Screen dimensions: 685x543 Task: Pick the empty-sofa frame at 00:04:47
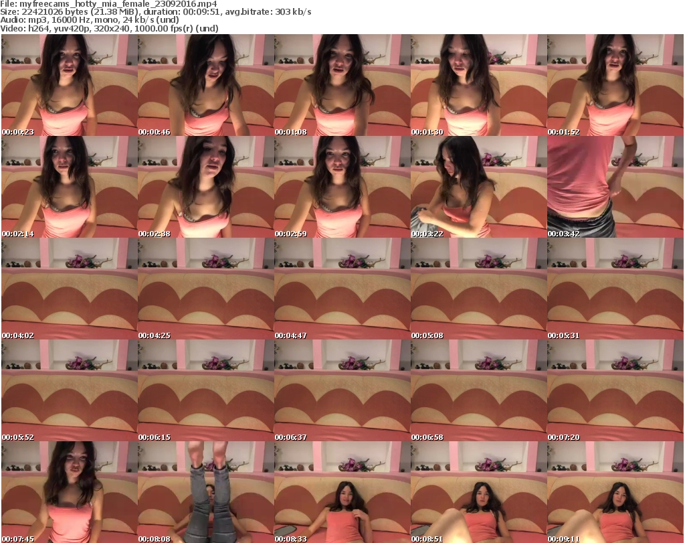(x=342, y=289)
